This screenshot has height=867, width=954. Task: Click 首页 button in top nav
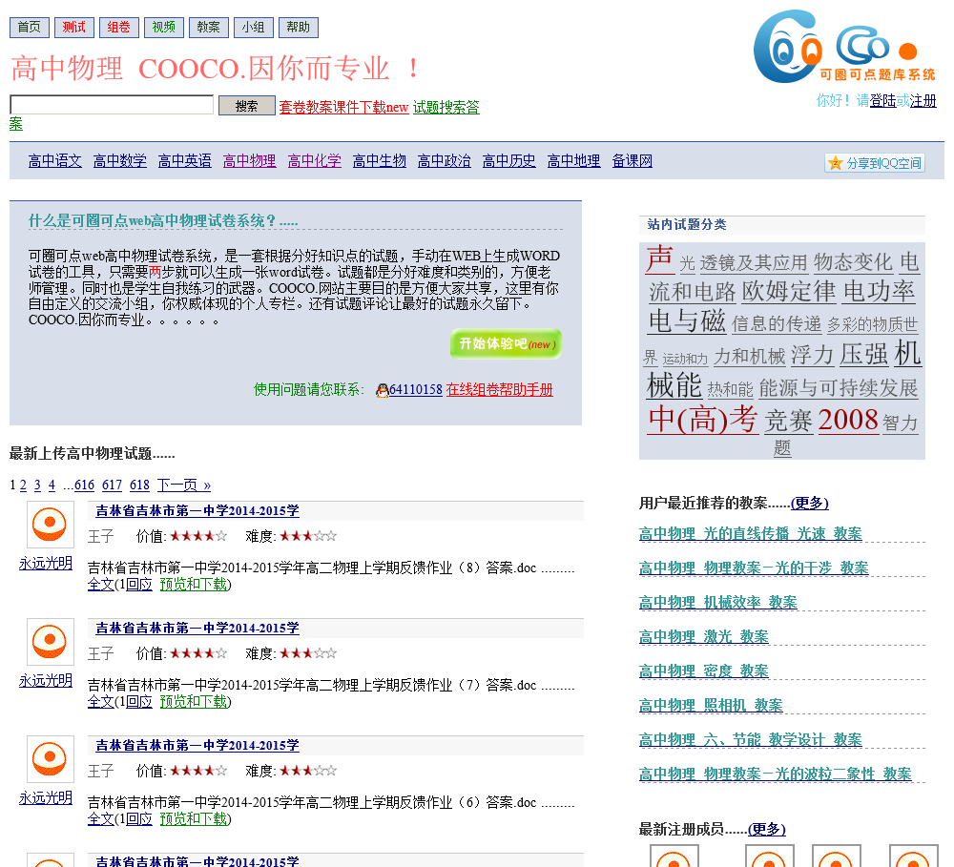point(30,28)
